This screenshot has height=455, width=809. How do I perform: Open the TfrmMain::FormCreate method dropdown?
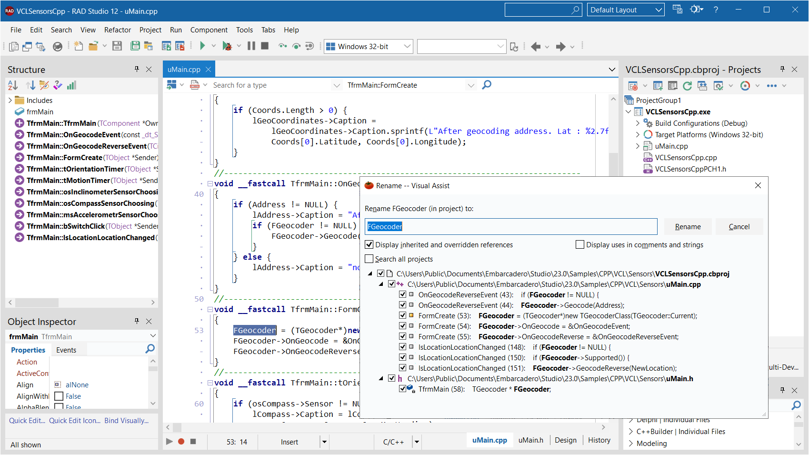pos(471,85)
